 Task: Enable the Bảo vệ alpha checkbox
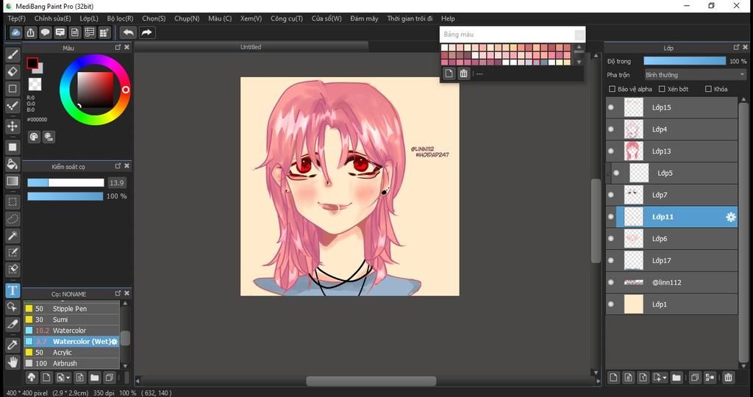point(612,89)
